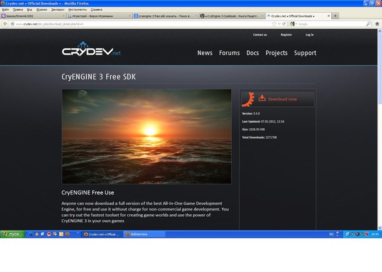Click the CryENGINE Free Use heading

click(x=88, y=193)
